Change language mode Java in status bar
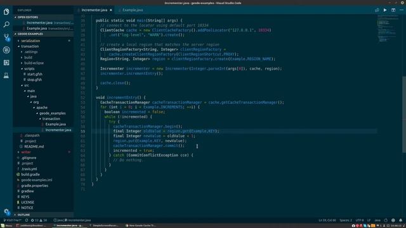 377,220
